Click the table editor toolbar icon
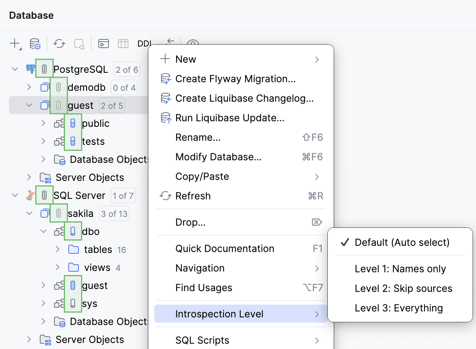The image size is (476, 349). pos(123,44)
